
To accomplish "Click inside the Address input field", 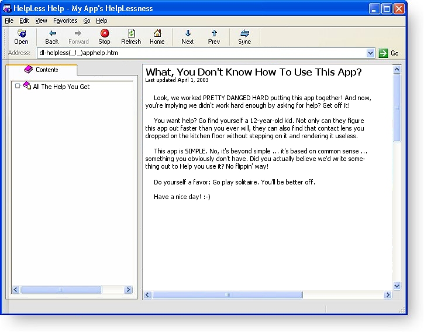I will point(199,53).
